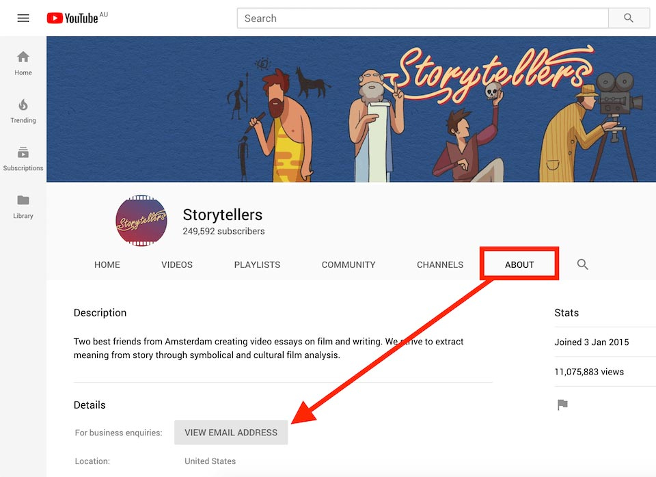The image size is (656, 477).
Task: Switch to the Home channel tab
Action: tap(107, 264)
